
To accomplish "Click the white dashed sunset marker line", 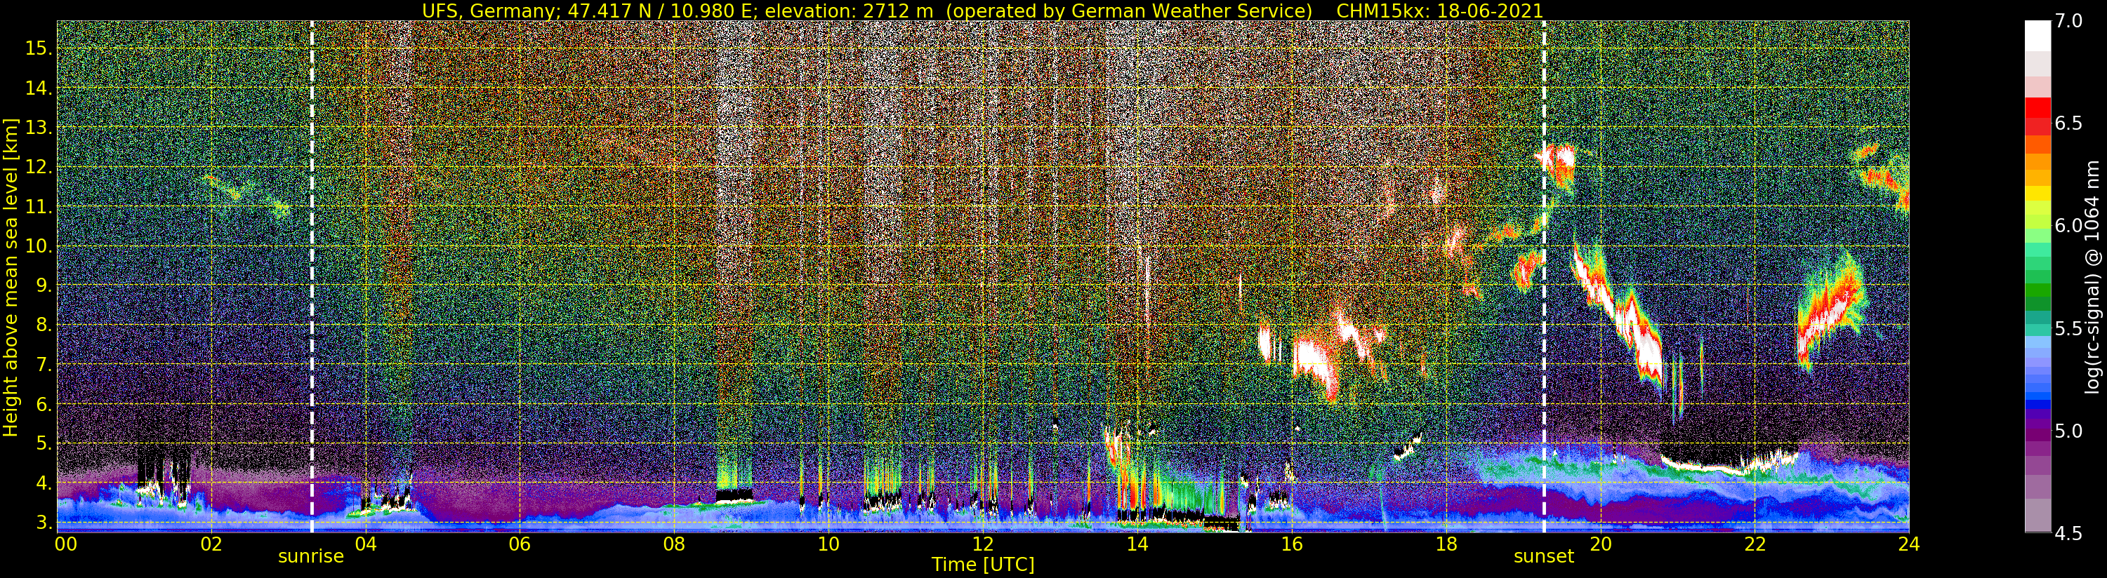I will coord(1543,276).
